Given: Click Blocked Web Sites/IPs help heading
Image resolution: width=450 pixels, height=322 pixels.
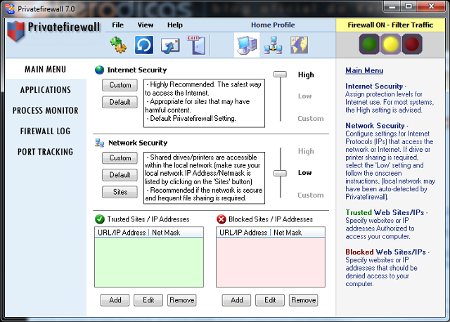Looking at the screenshot, I should 386,252.
